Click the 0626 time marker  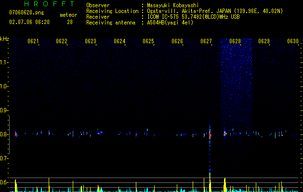[177, 41]
